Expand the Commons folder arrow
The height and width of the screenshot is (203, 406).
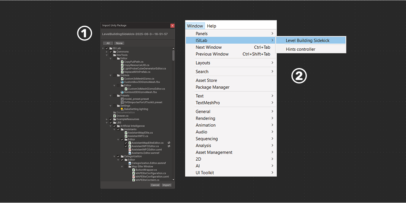107,52
